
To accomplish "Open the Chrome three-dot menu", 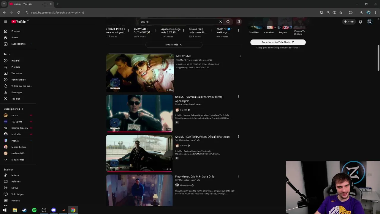I will (376, 12).
